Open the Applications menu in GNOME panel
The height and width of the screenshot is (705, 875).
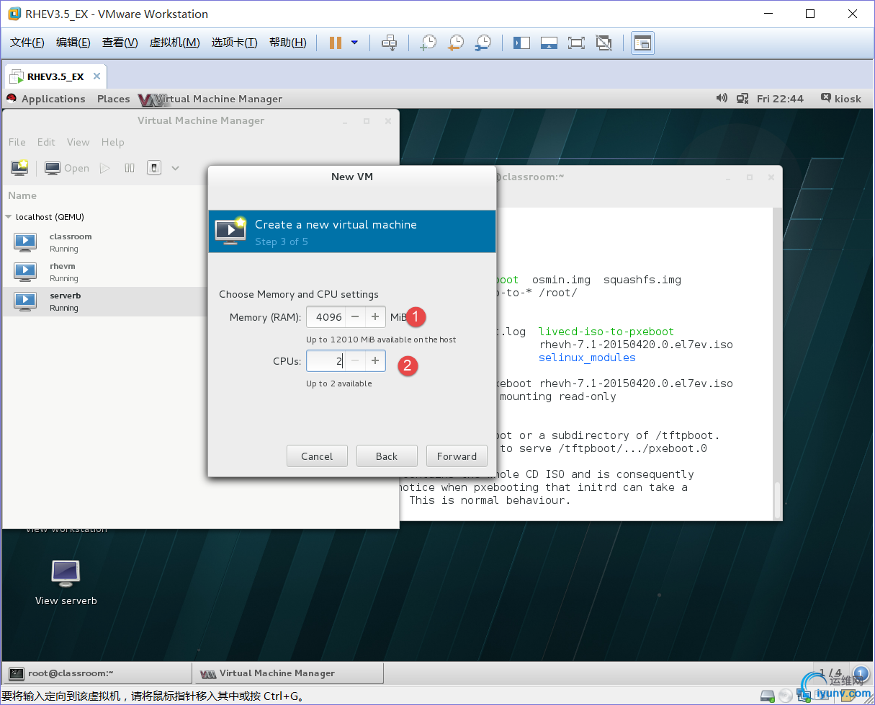(53, 99)
